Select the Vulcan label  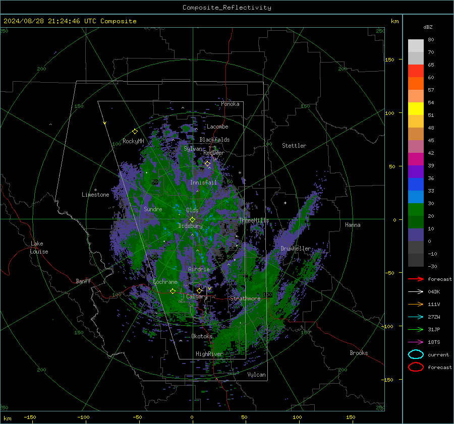256,375
